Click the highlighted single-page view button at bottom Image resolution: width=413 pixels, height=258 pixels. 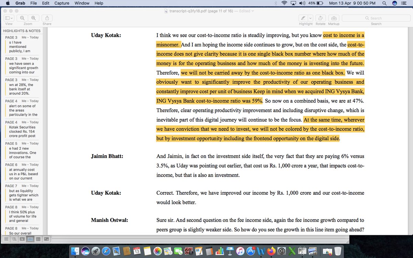pos(30,239)
